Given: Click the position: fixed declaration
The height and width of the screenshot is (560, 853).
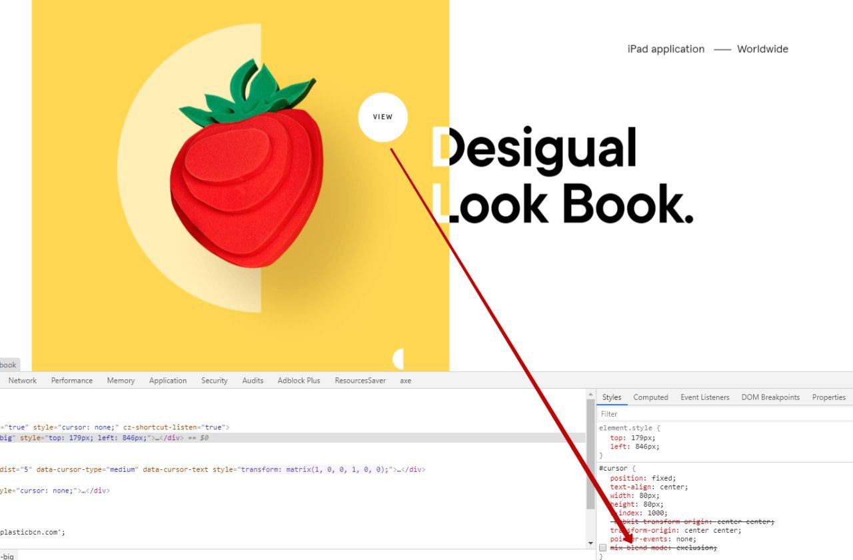Looking at the screenshot, I should (x=643, y=478).
